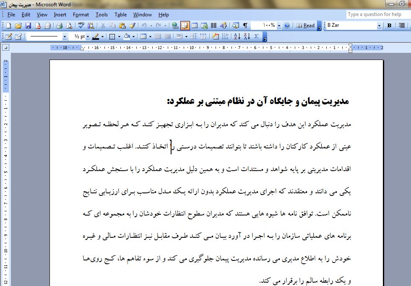Screen dimensions: 411x286
Task: Click the Save floppy disk icon
Action: point(27,26)
